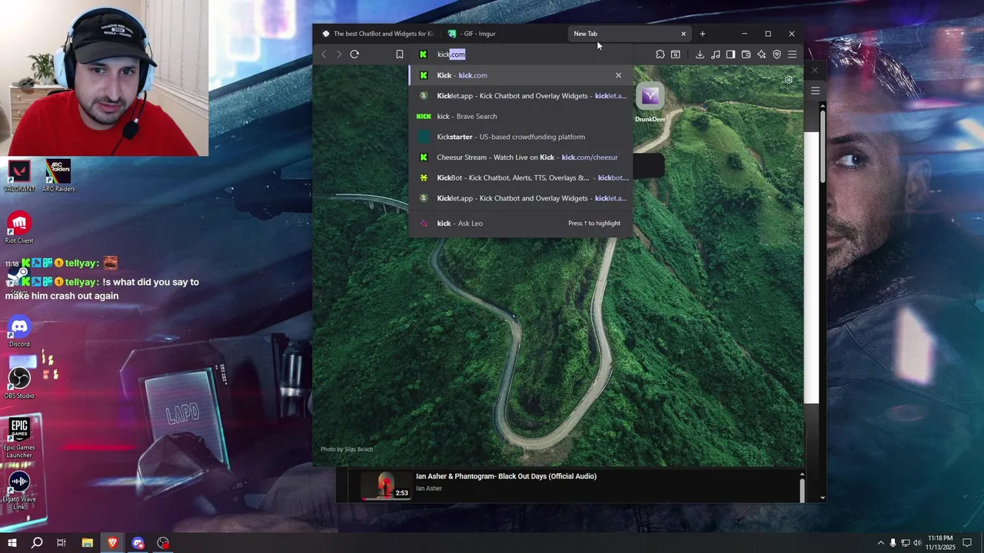Open the playlist music note icon
This screenshot has width=984, height=553.
[716, 55]
